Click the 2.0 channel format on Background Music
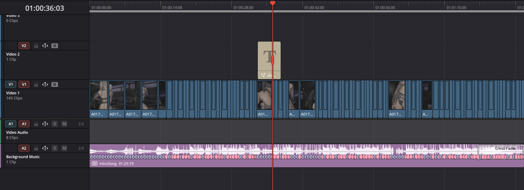The height and width of the screenshot is (190, 524). coord(81,148)
